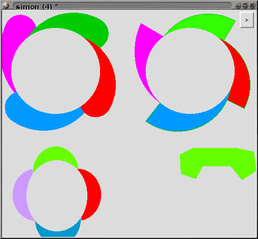
Task: Click the lime green arc, bottom-left shape
Action: pyautogui.click(x=56, y=154)
